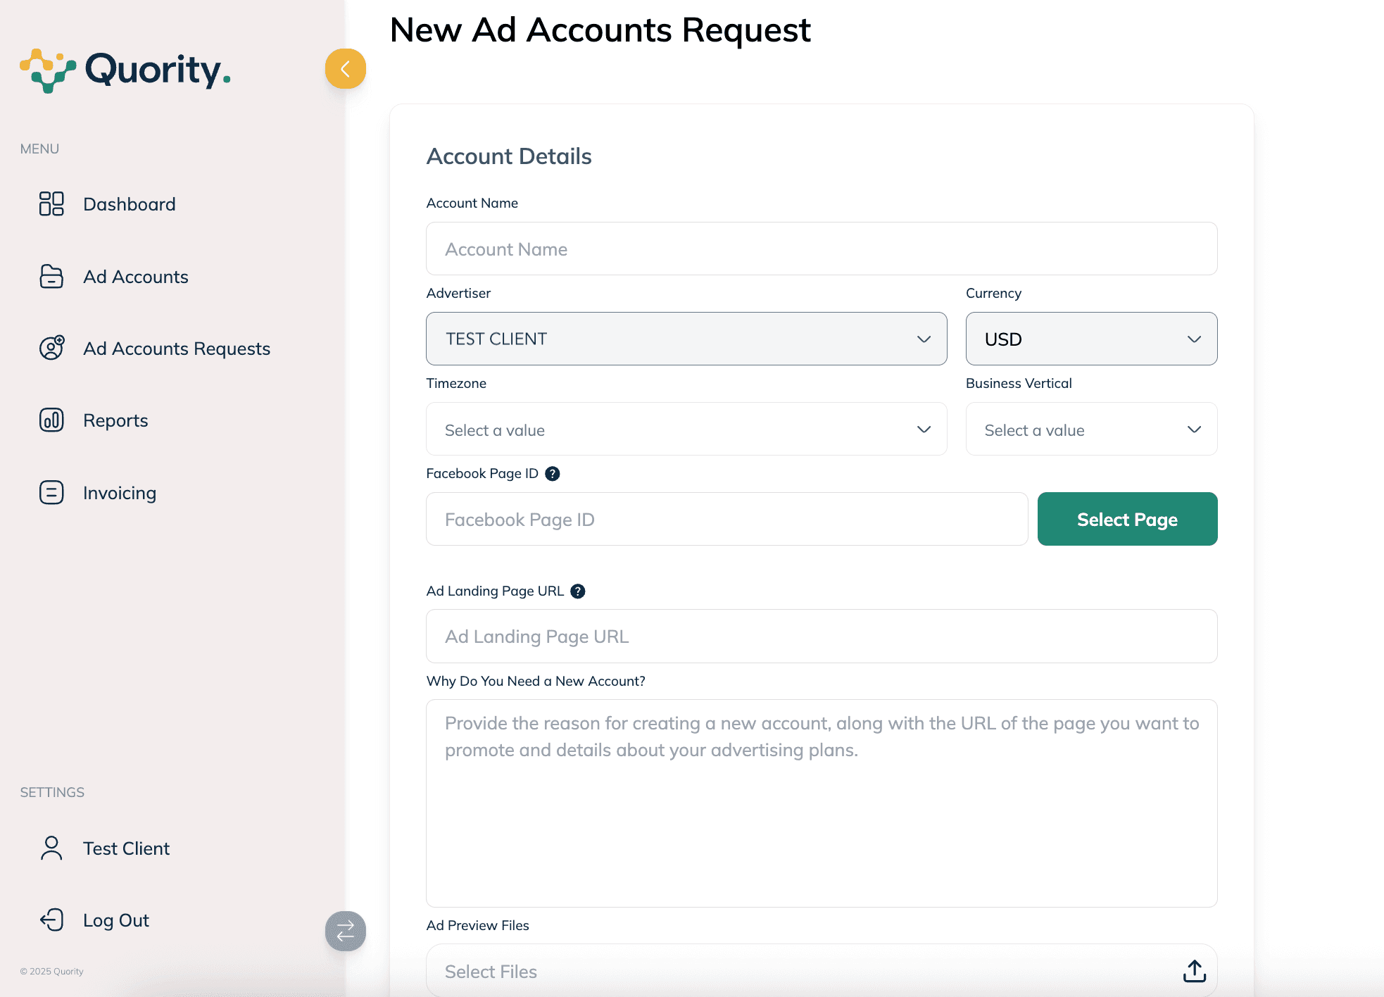The height and width of the screenshot is (997, 1384).
Task: Click the upload icon in Select Files
Action: tap(1194, 971)
